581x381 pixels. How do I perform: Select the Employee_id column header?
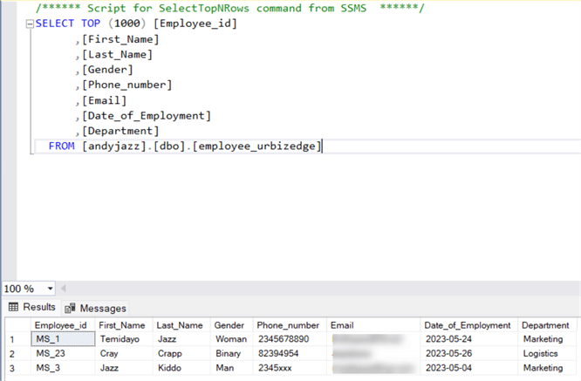pyautogui.click(x=61, y=325)
